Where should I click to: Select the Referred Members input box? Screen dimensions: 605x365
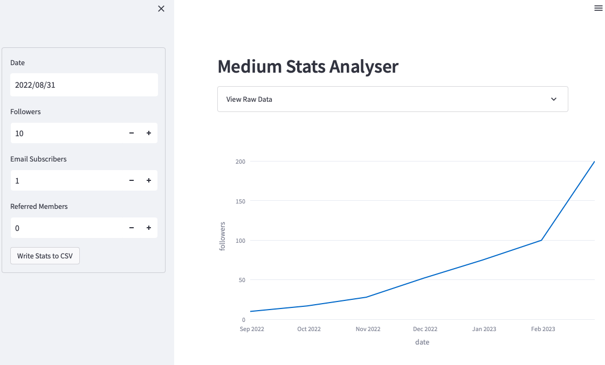coord(65,228)
